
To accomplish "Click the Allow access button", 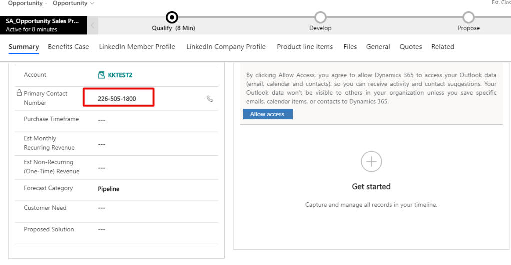I will click(x=267, y=114).
